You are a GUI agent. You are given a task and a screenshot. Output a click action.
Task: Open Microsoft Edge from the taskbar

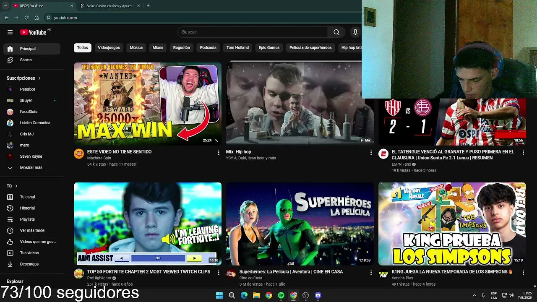pos(244,295)
